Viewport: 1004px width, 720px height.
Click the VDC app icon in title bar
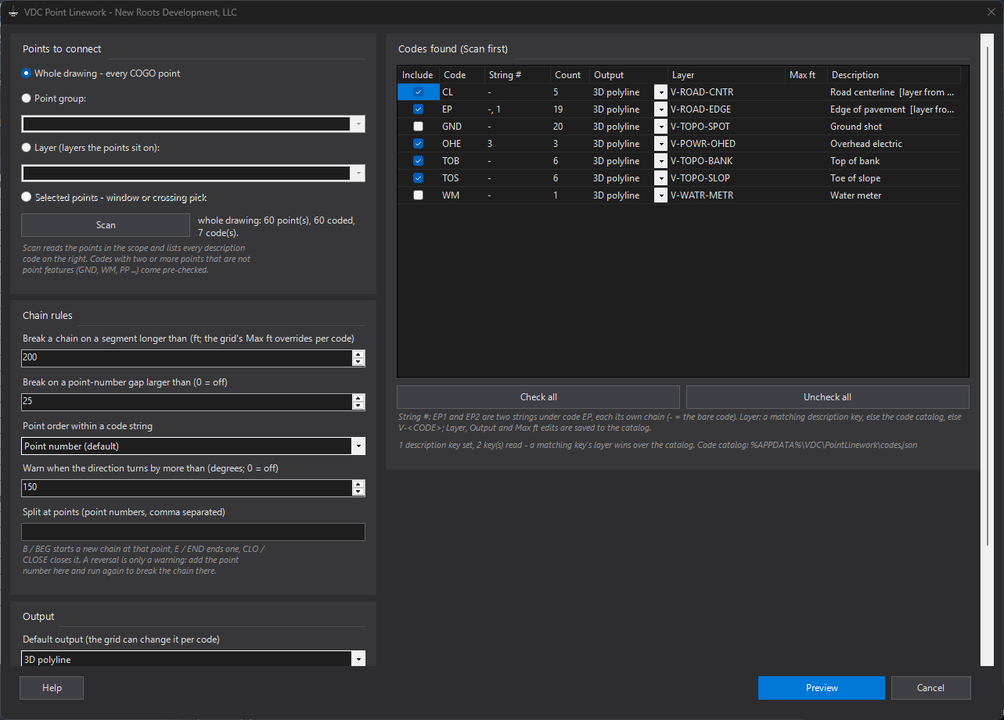13,13
